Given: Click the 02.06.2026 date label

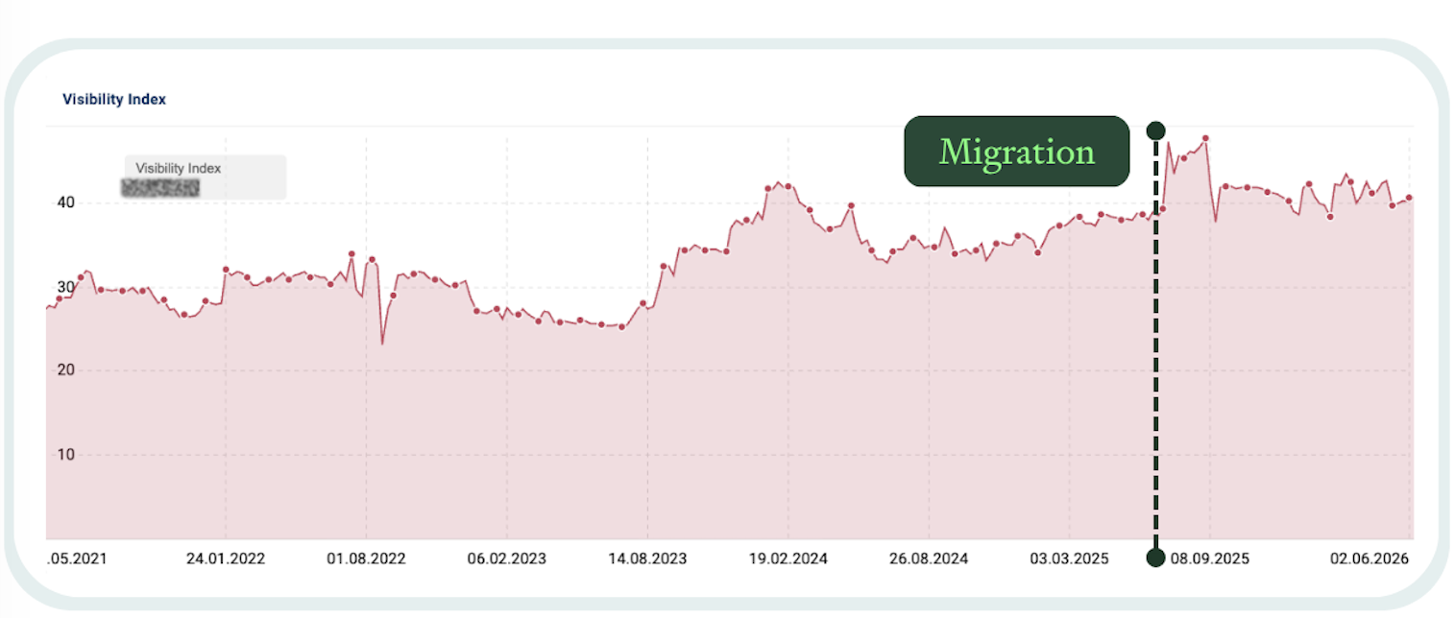Looking at the screenshot, I should point(1368,559).
